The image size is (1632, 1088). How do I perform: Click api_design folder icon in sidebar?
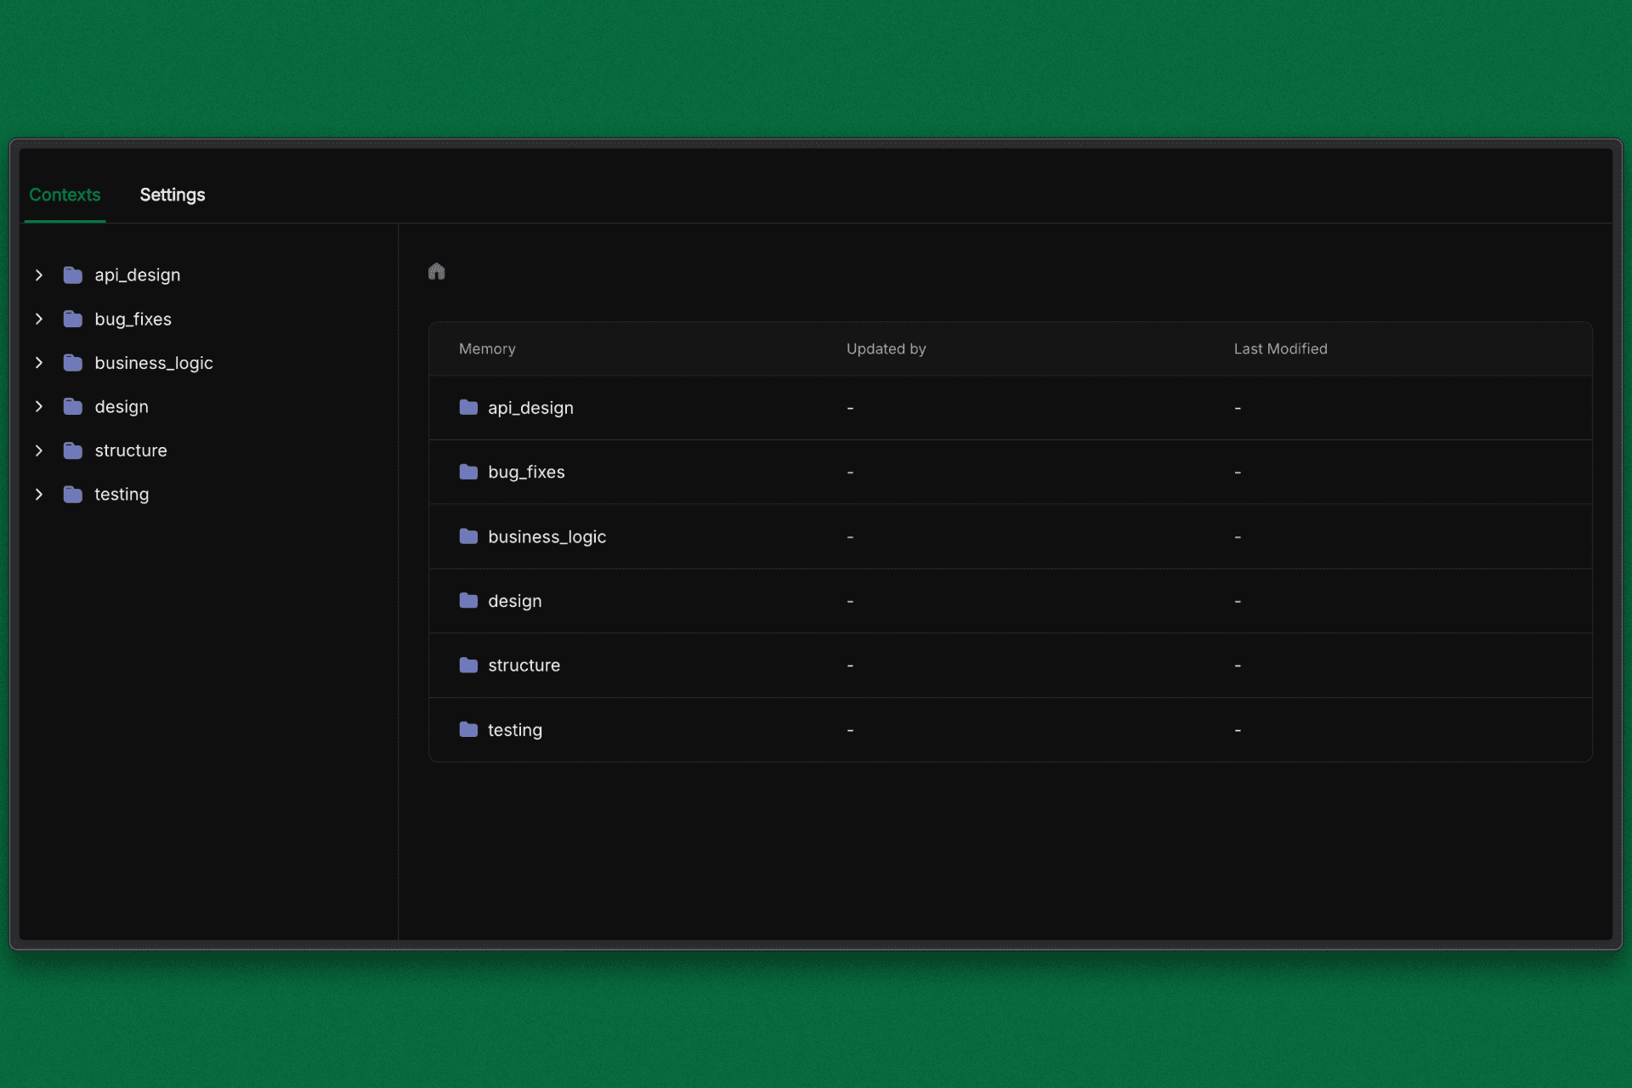73,275
